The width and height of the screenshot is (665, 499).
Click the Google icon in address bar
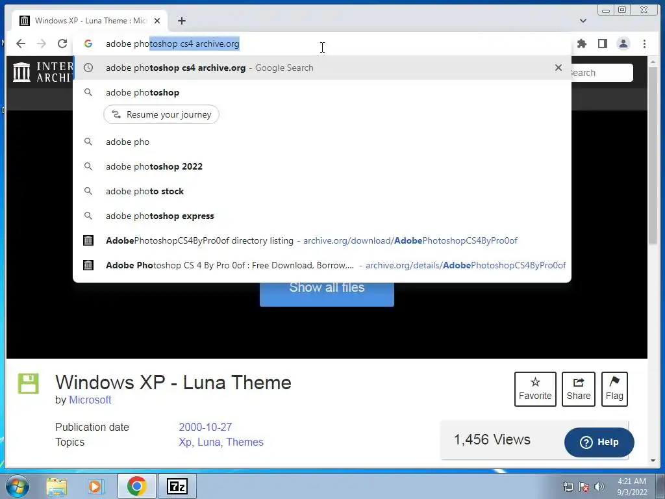pyautogui.click(x=88, y=44)
